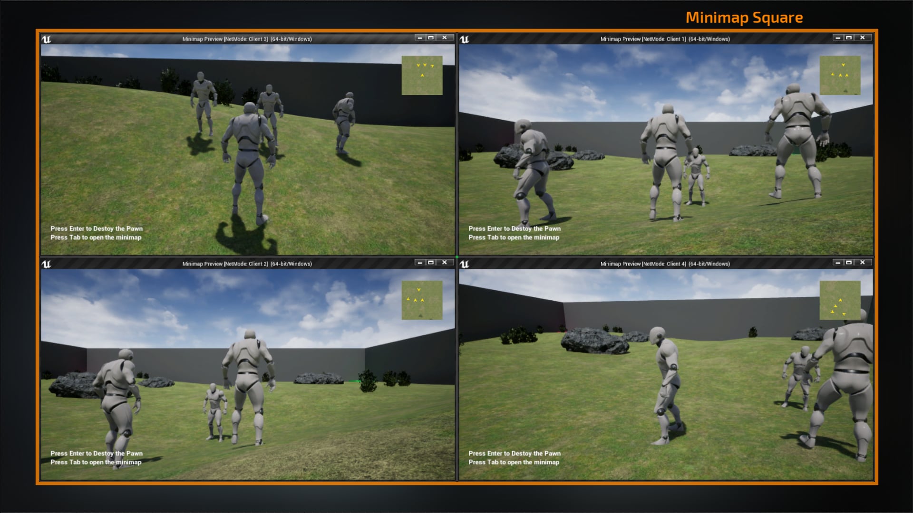The image size is (913, 513).
Task: Click the Unreal logo on Client 4 window
Action: click(x=464, y=264)
